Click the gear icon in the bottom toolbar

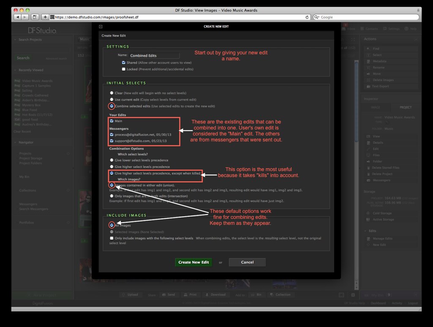pos(353,295)
